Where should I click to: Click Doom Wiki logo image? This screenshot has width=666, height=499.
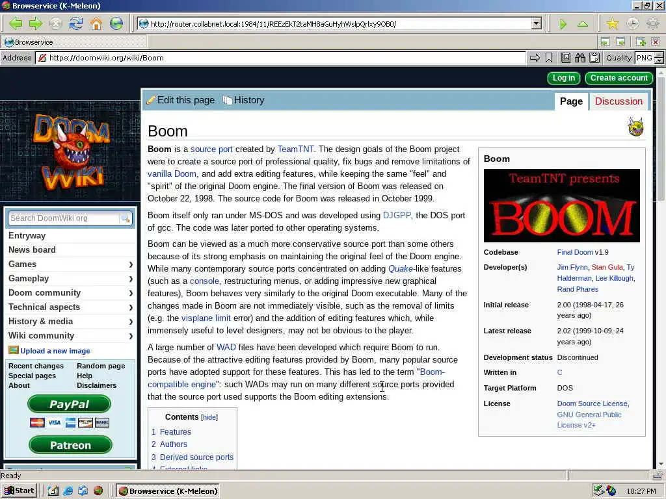71,151
